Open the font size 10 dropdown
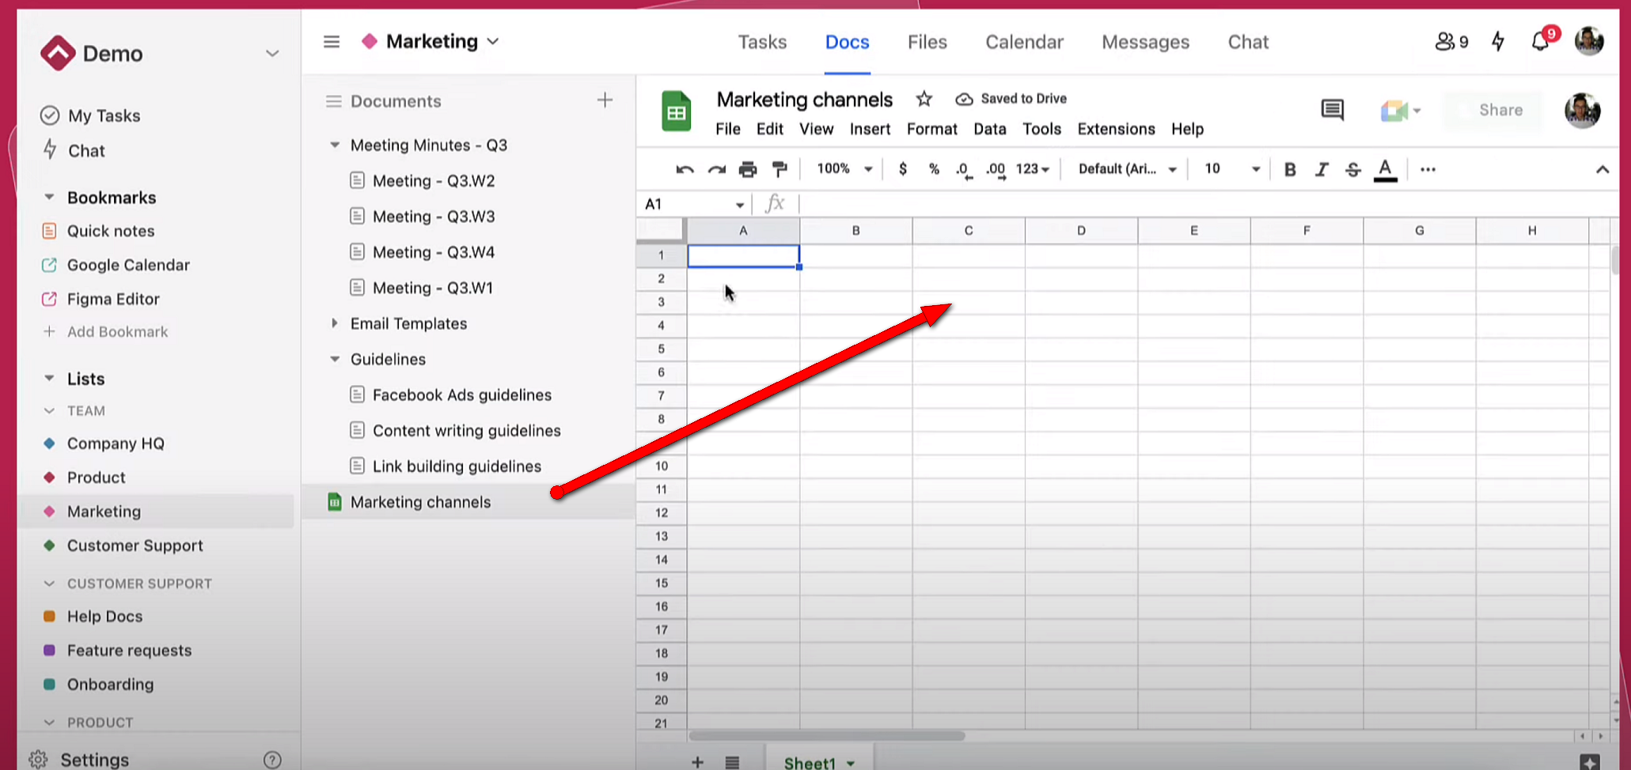This screenshot has width=1631, height=770. 1231,169
